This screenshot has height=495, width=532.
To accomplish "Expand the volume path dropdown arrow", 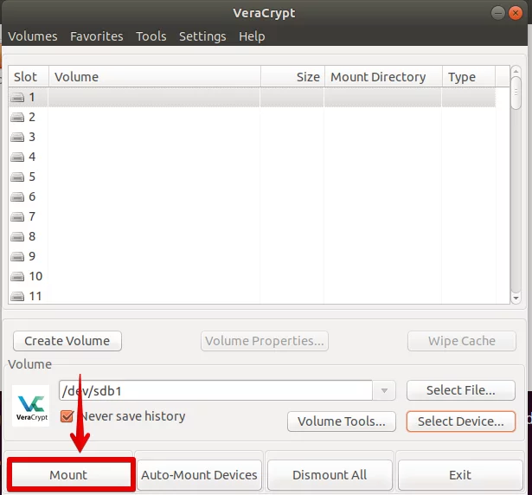I will pyautogui.click(x=384, y=390).
